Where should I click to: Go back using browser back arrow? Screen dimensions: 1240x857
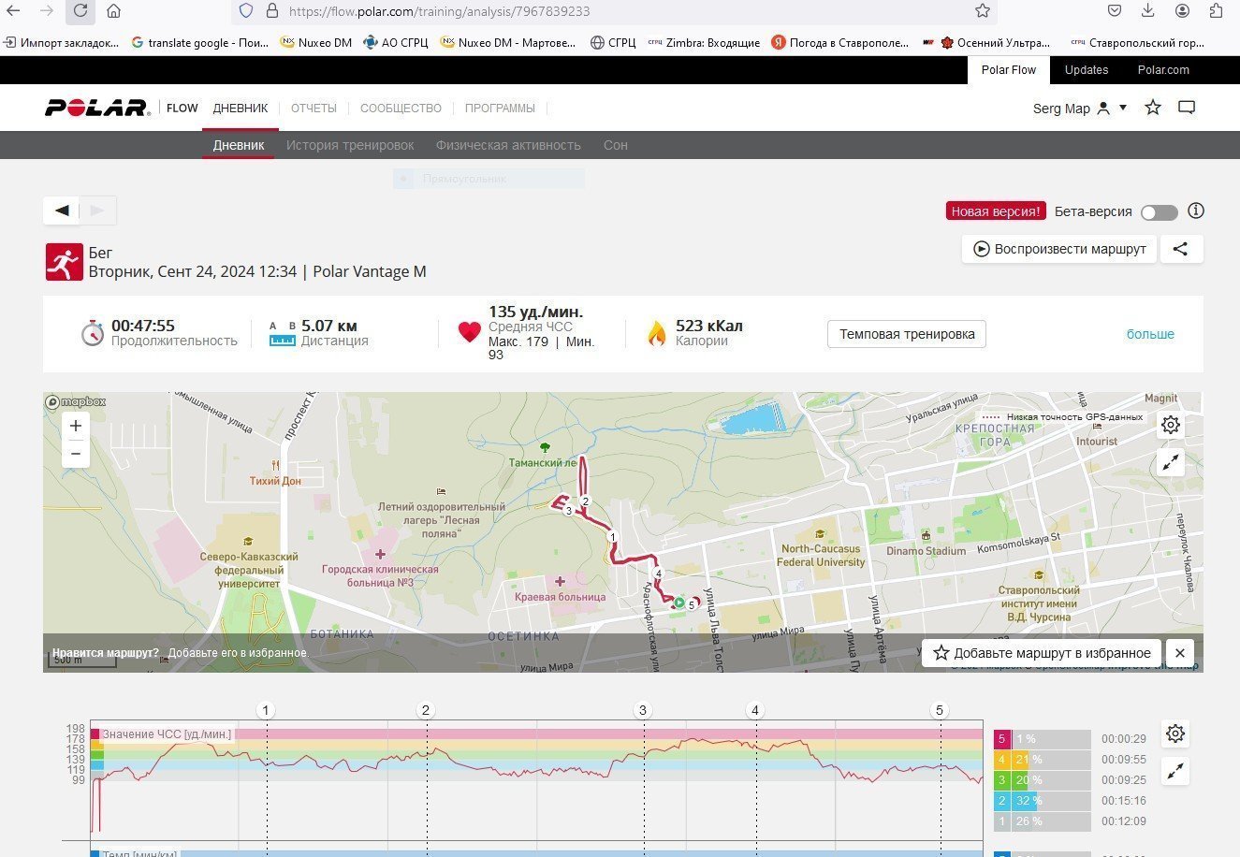click(13, 11)
